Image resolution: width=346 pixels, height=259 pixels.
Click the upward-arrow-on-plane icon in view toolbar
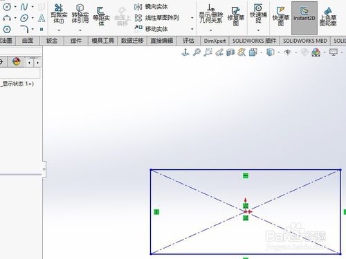click(185, 52)
